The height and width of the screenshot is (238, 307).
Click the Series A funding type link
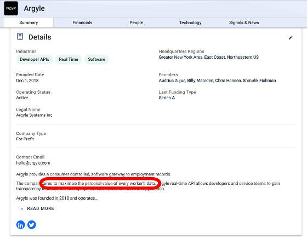point(167,98)
